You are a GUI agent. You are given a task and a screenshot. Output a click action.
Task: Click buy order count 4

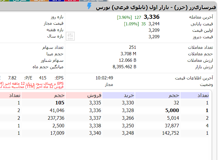coord(207,126)
